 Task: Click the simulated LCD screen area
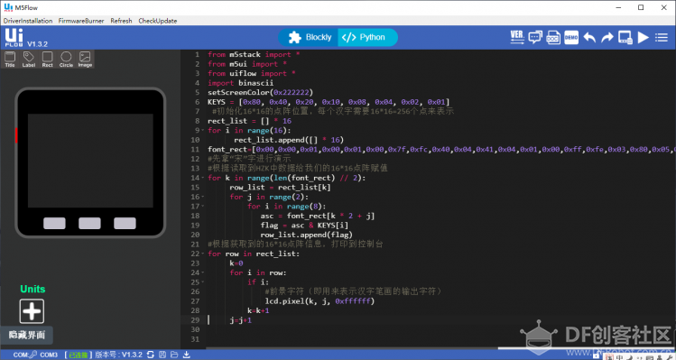[x=90, y=161]
